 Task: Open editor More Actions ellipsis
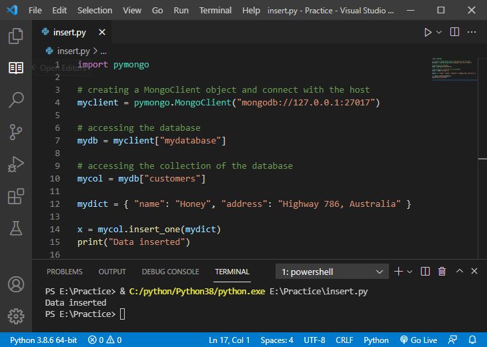(x=472, y=32)
